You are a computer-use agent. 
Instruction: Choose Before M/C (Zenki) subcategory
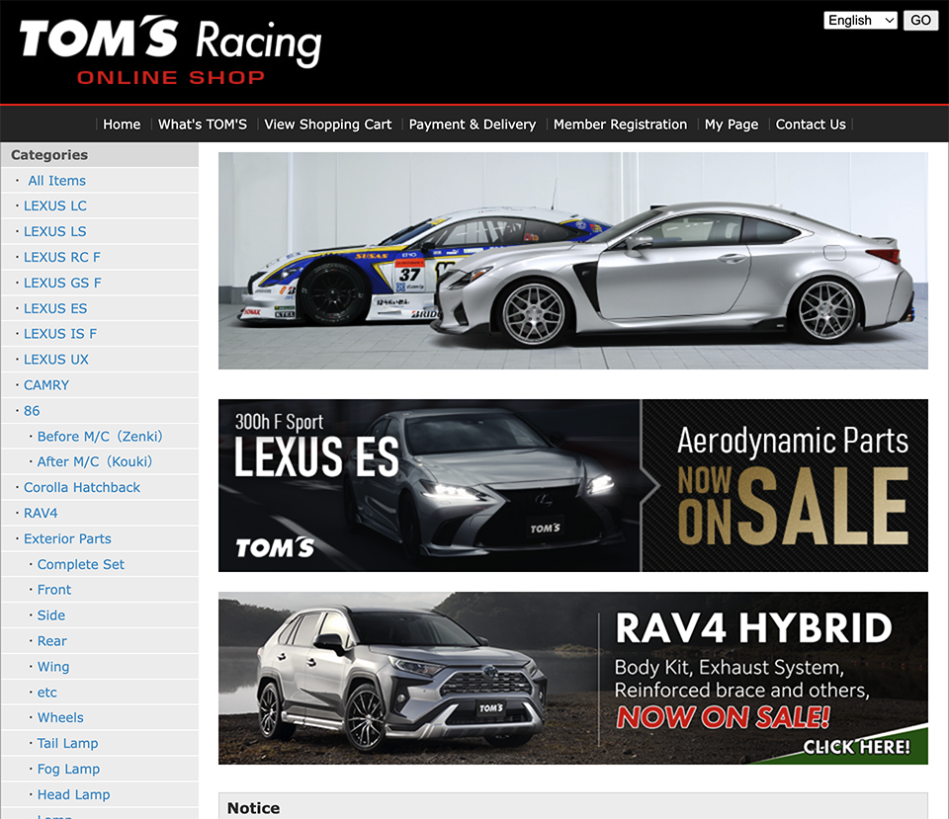(x=100, y=436)
